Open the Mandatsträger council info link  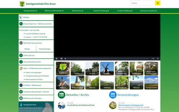[45, 49]
